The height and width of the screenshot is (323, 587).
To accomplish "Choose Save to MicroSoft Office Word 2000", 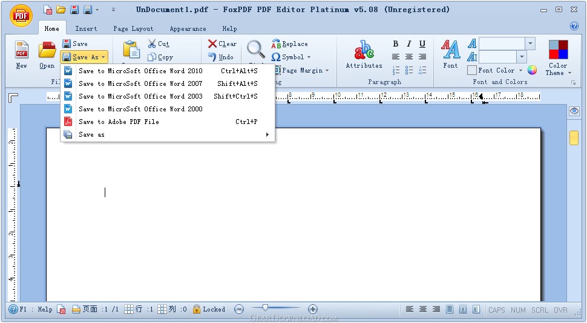I will point(168,109).
